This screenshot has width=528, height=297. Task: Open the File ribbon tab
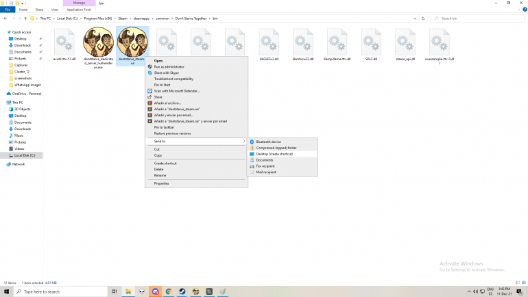pyautogui.click(x=8, y=10)
